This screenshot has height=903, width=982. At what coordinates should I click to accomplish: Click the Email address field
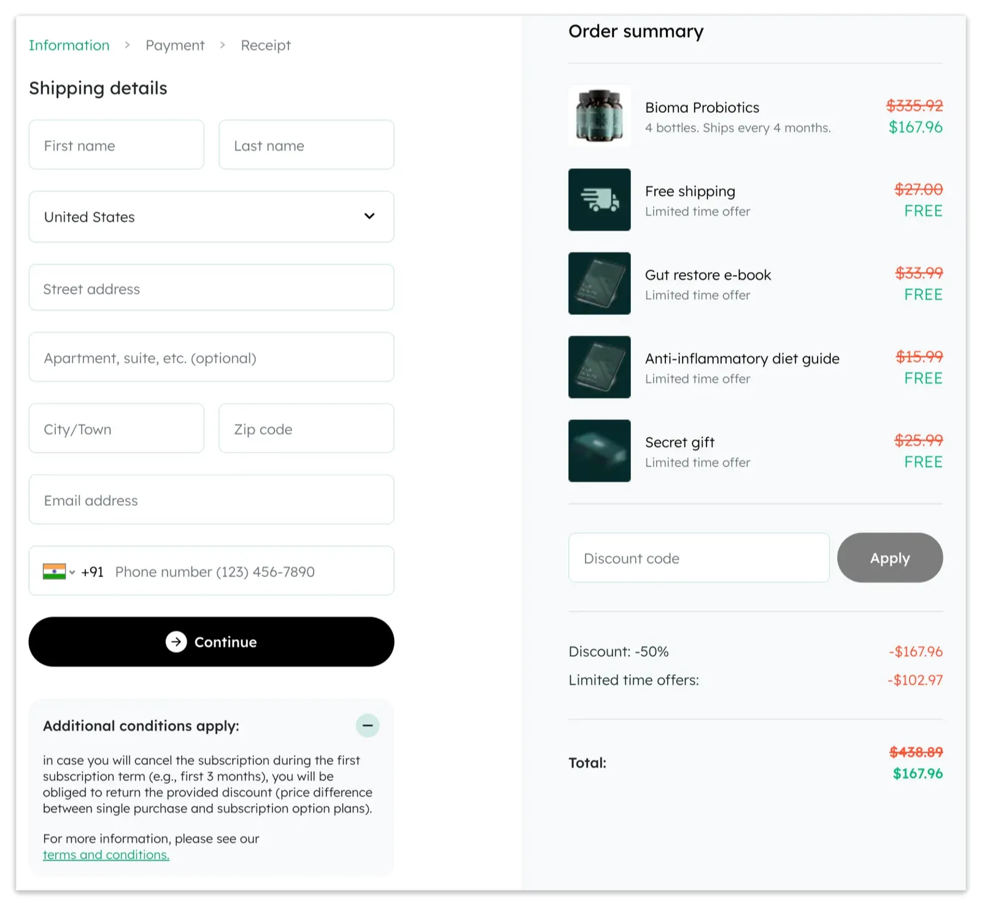pos(211,500)
